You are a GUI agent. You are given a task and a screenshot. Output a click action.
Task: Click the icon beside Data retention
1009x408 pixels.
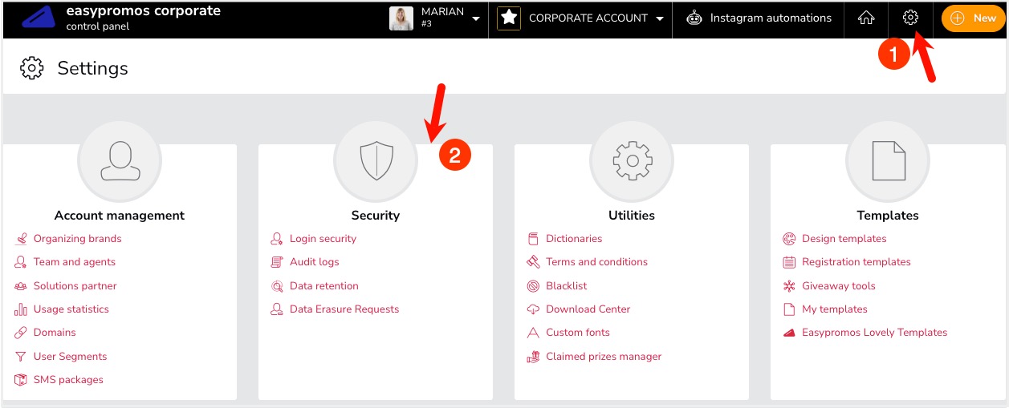pyautogui.click(x=277, y=286)
